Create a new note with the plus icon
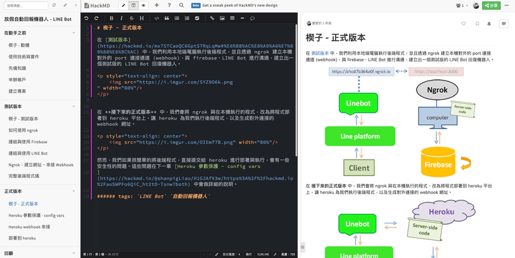Image resolution: width=515 pixels, height=258 pixels. pyautogui.click(x=157, y=5)
